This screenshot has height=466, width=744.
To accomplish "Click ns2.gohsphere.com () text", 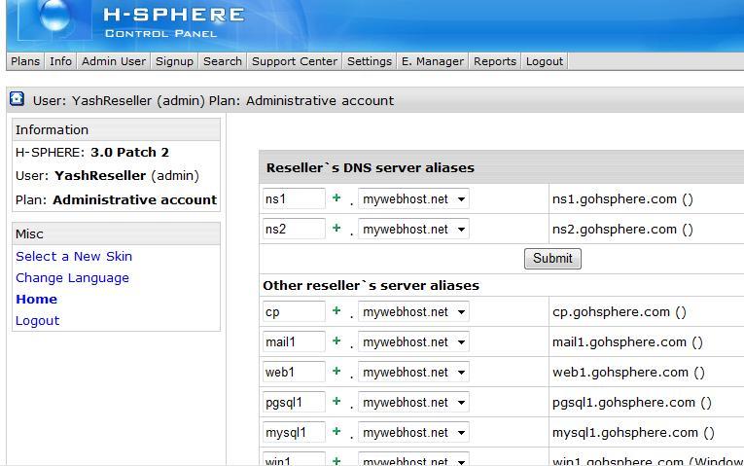I will (x=622, y=230).
